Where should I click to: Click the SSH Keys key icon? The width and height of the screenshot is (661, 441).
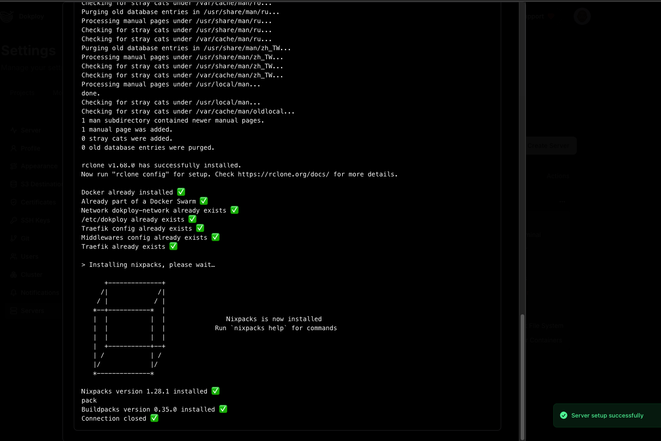(14, 220)
